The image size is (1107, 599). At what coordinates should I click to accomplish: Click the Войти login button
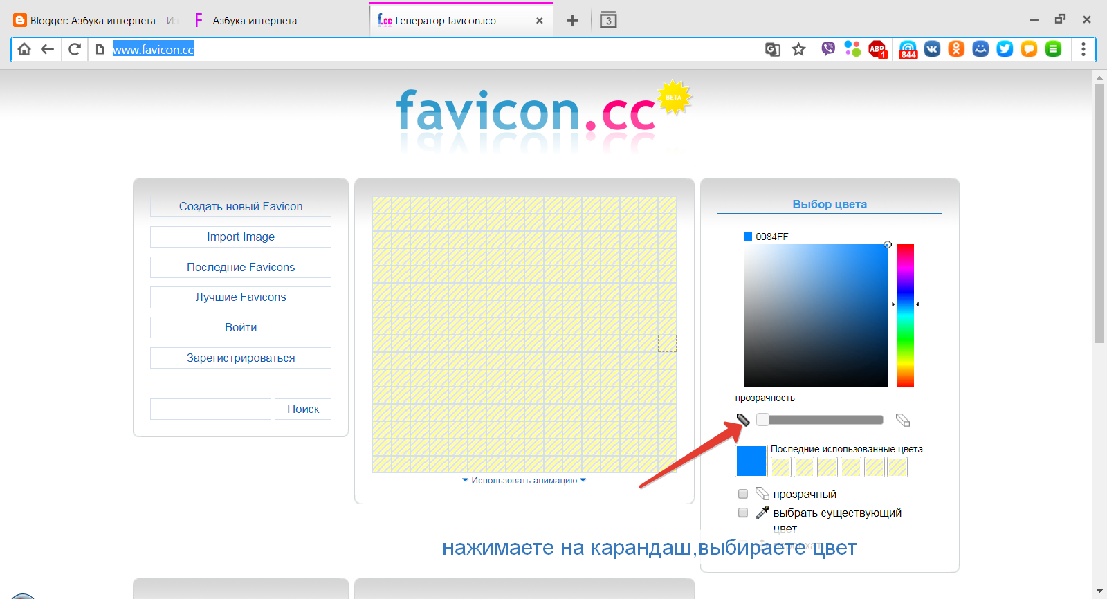click(241, 327)
